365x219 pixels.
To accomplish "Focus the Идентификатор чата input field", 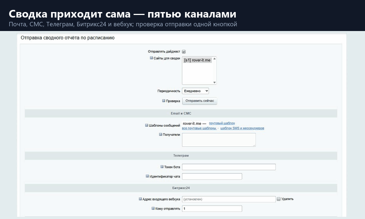I will pyautogui.click(x=212, y=176).
